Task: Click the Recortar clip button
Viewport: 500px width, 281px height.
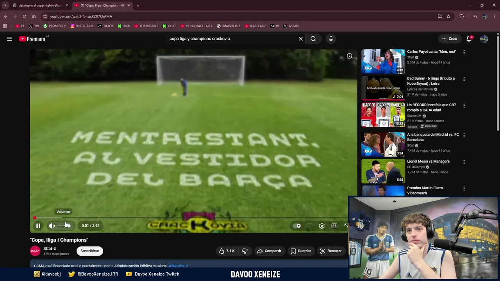Action: coord(331,251)
